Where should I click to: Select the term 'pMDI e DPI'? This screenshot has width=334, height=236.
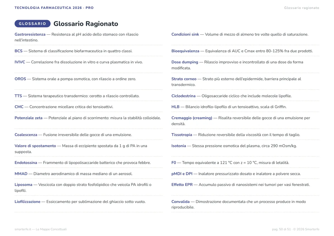tap(182, 174)
